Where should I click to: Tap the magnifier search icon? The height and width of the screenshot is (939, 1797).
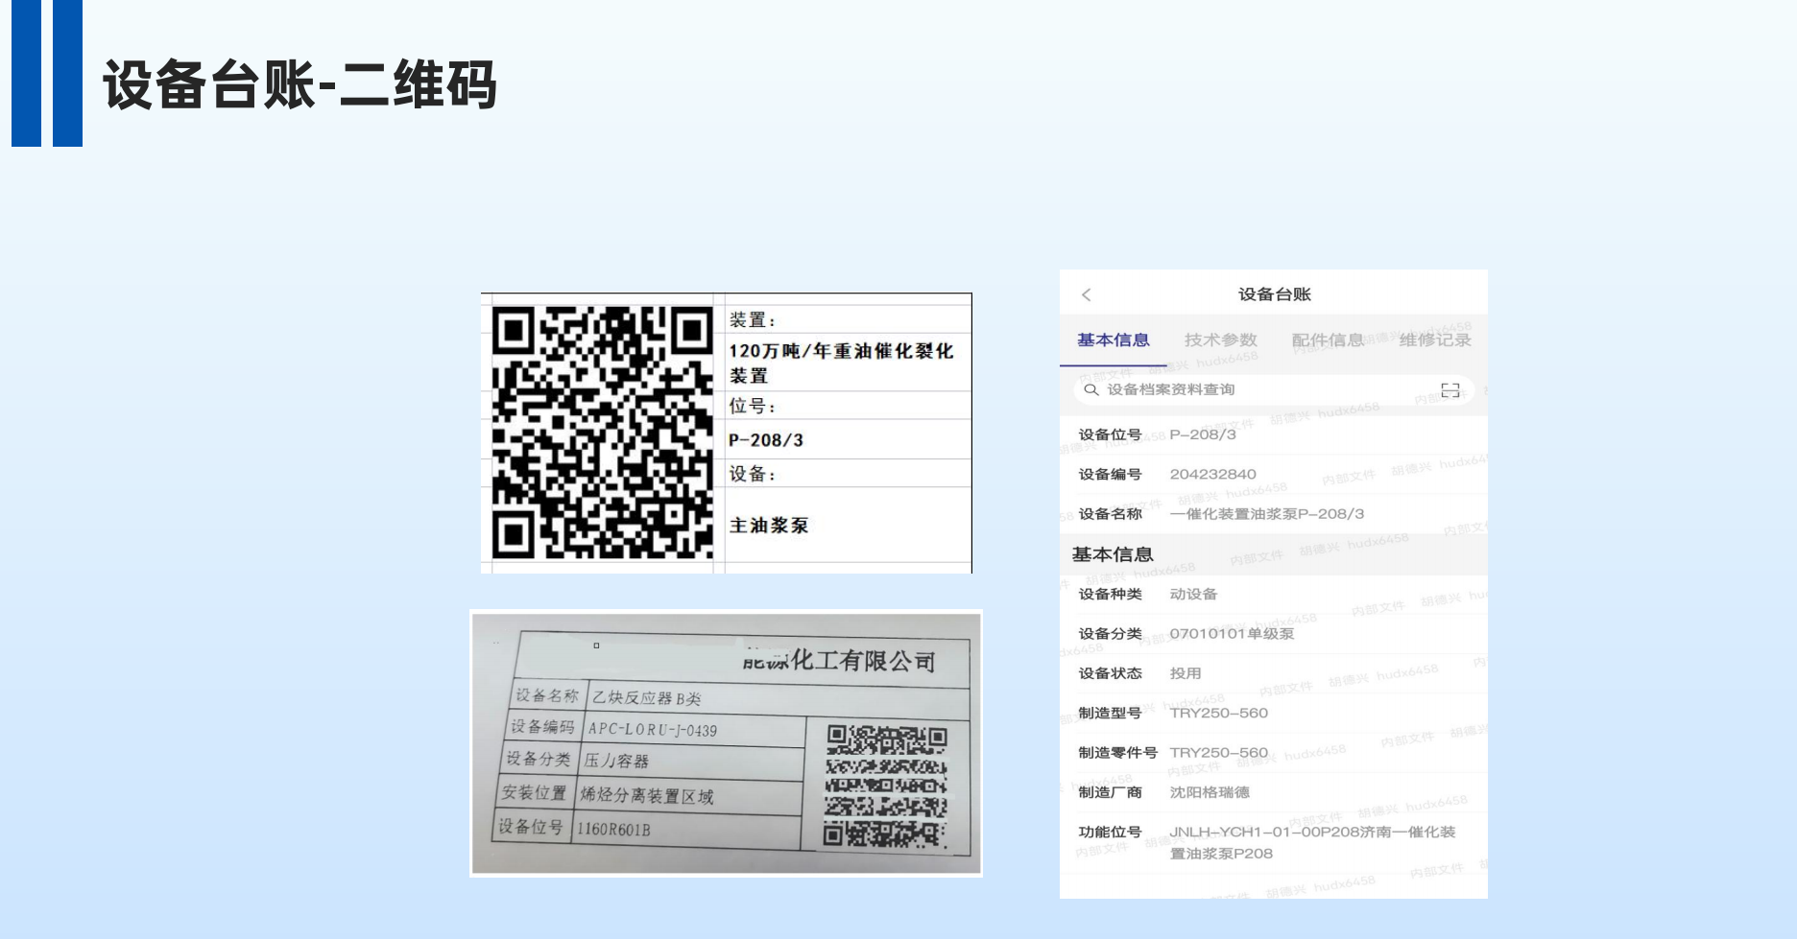1090,390
